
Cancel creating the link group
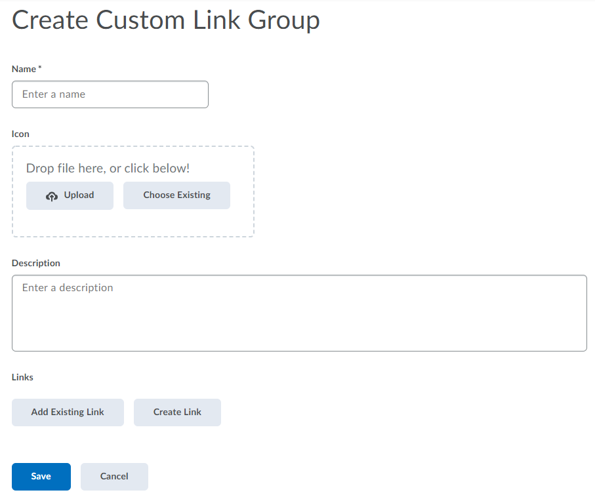114,477
